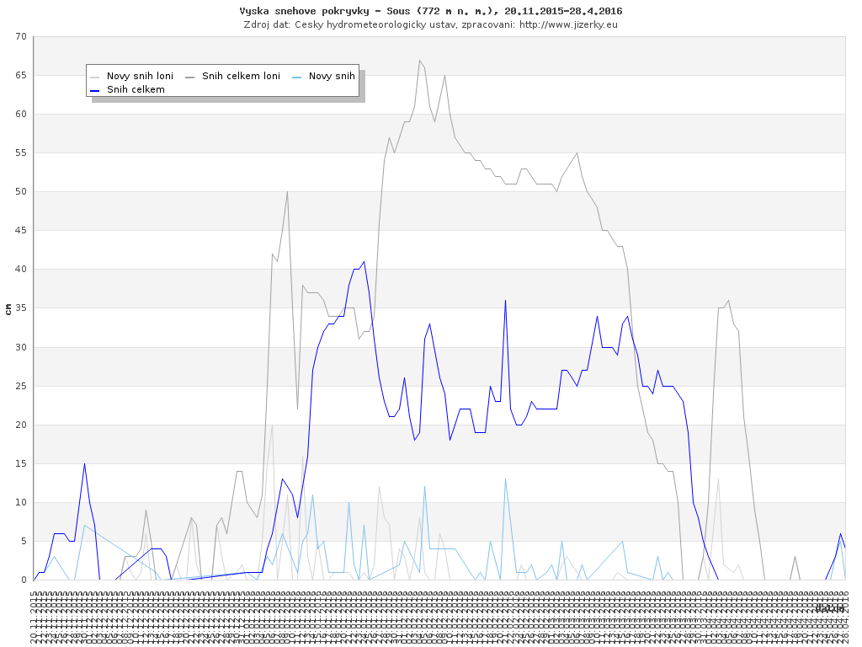Viewport: 862px width, 647px height.
Task: Click the 'Novy snih loni' legend line marker
Action: pyautogui.click(x=94, y=77)
